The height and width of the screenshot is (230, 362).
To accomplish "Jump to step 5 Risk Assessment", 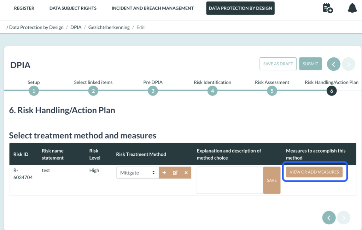I will point(272,91).
